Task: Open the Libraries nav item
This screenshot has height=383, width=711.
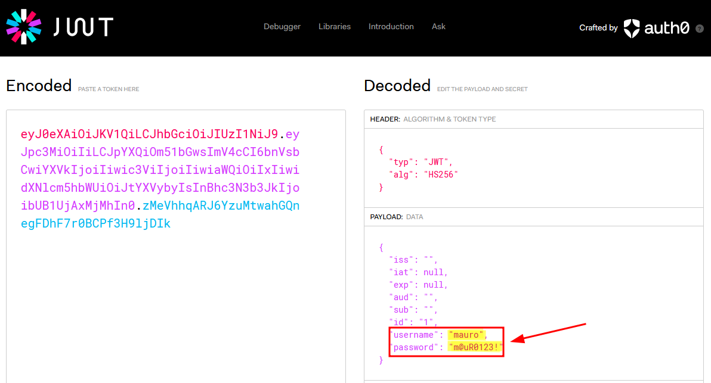Action: coord(335,27)
